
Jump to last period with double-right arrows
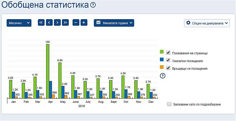click(65, 22)
